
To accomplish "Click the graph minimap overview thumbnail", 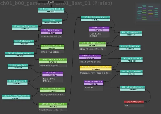I will (148, 12).
